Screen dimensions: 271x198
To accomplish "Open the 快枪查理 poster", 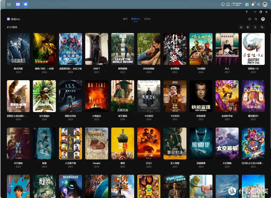I will pyautogui.click(x=201, y=96).
